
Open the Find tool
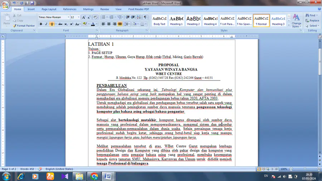[x=312, y=15]
